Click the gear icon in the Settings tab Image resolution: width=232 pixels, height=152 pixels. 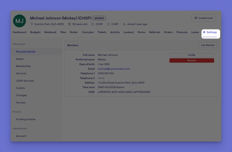click(x=204, y=32)
